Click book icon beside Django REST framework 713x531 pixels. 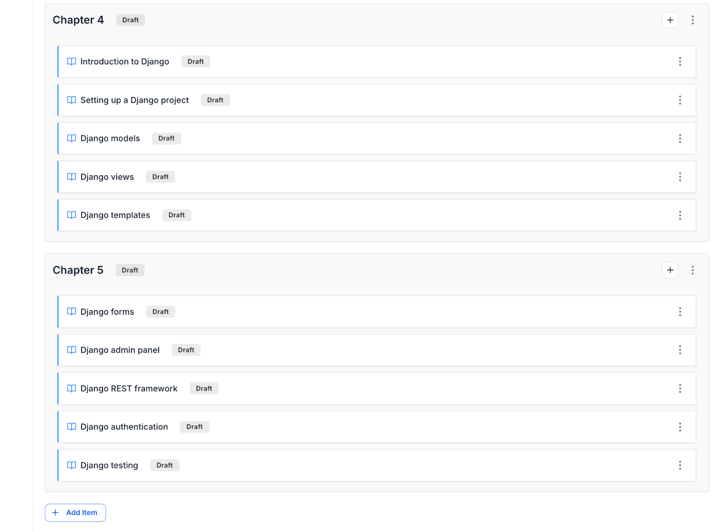[x=71, y=388]
